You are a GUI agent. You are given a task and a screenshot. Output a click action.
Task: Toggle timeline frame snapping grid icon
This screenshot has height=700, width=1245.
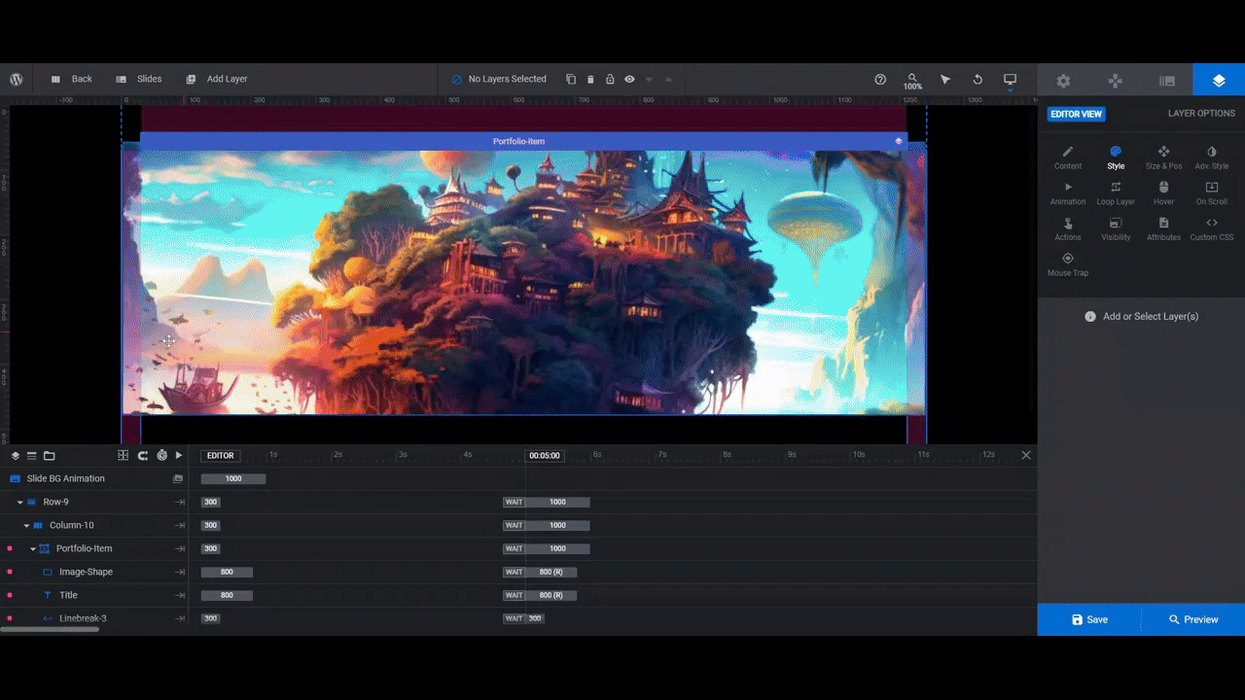pos(123,455)
